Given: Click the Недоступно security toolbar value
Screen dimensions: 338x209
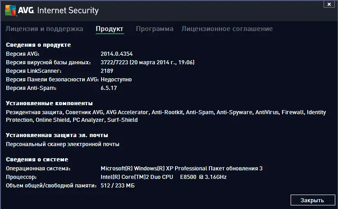Looking at the screenshot, I should coord(116,80).
